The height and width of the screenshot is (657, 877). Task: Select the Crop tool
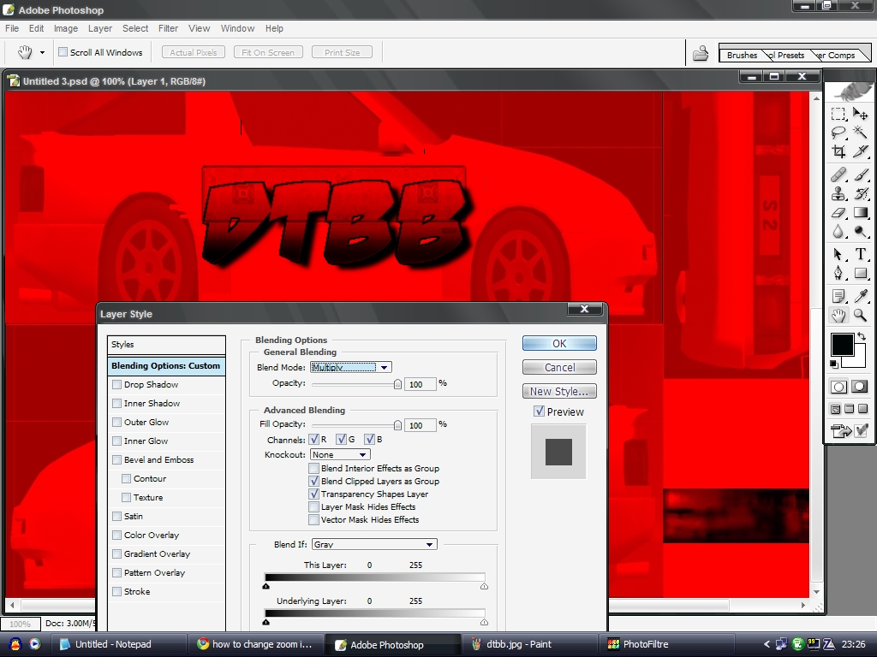click(838, 151)
